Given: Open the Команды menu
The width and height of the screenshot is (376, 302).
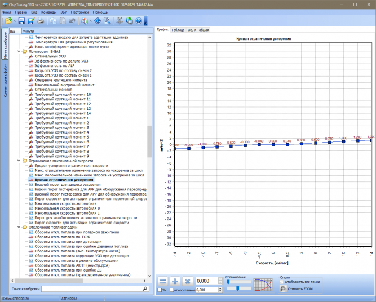Looking at the screenshot, I should click(x=48, y=12).
